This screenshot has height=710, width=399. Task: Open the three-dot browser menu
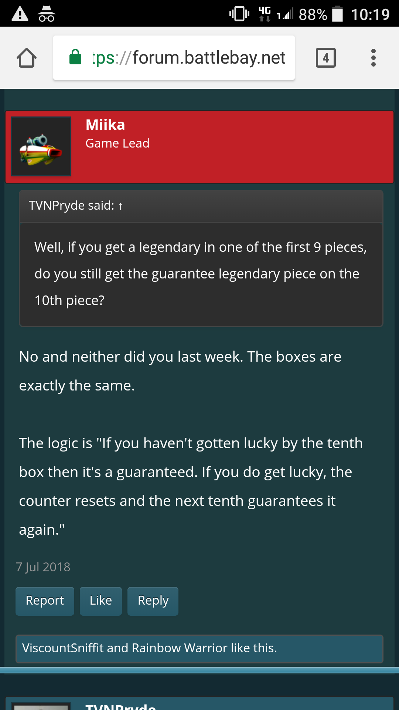[x=374, y=58]
